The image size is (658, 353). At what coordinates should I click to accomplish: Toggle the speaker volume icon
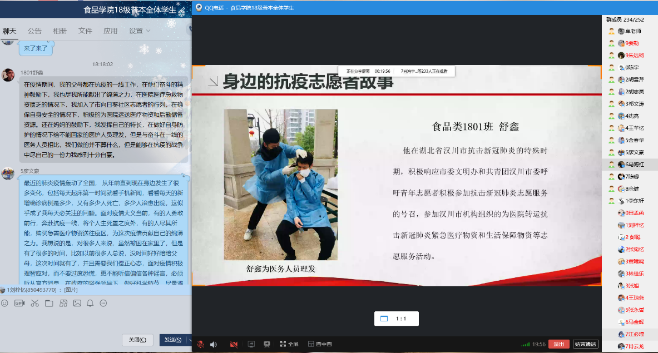pos(214,344)
